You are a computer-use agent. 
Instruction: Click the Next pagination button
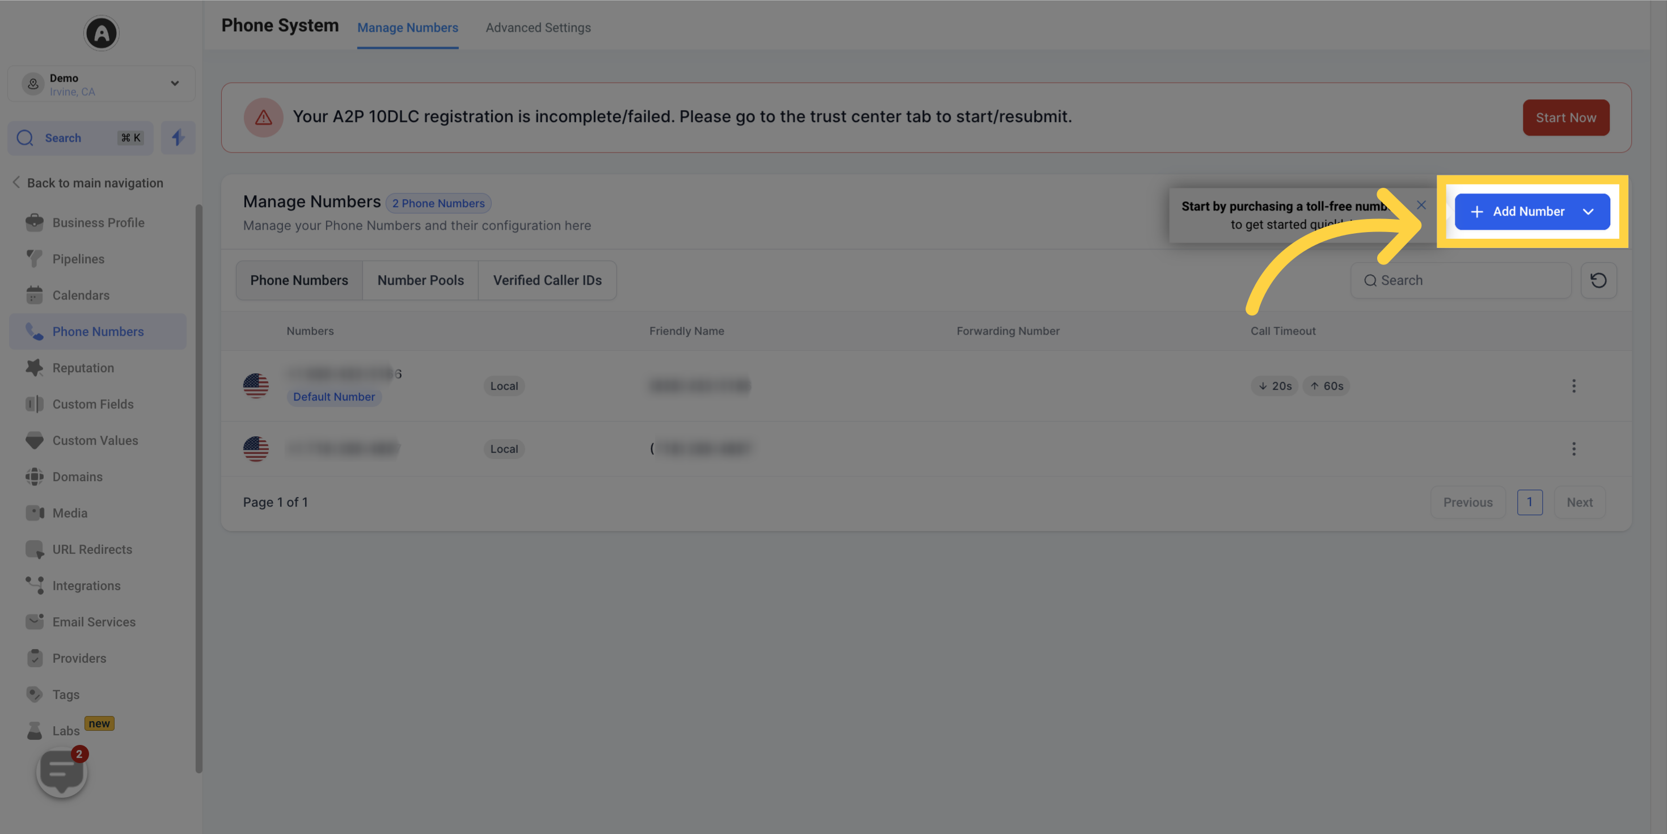click(x=1580, y=503)
